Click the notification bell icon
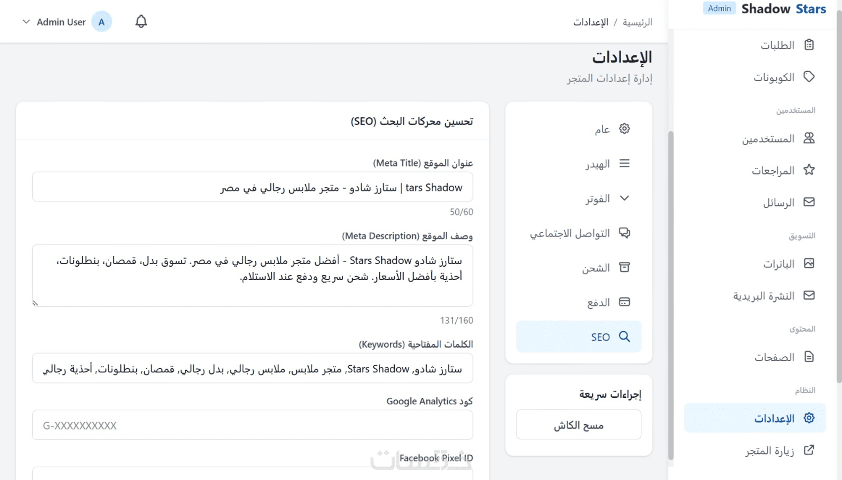The image size is (842, 480). 141,22
